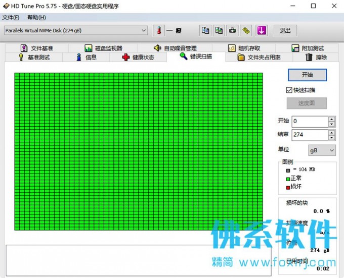This screenshot has width=344, height=278.
Task: Click the gray 104 MB legend swatch
Action: (x=288, y=171)
